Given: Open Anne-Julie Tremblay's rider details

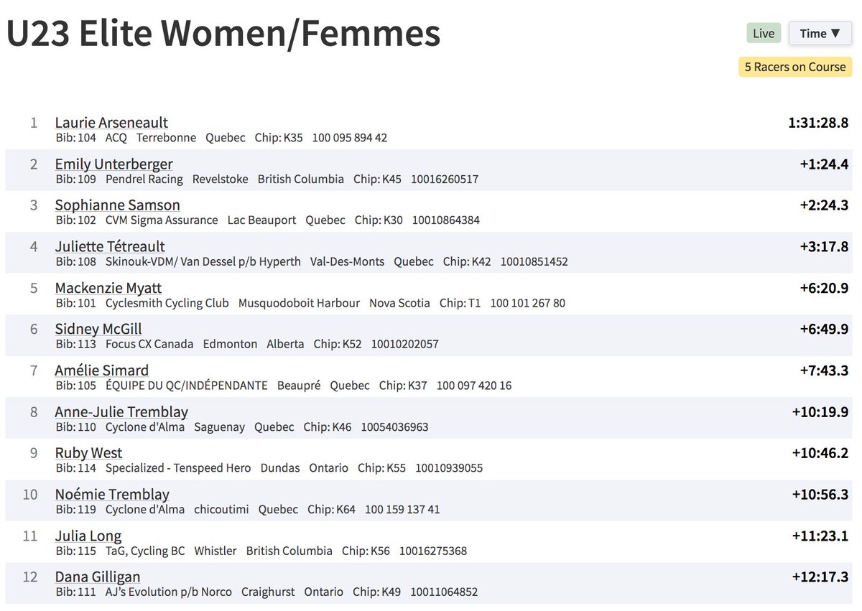Looking at the screenshot, I should pos(121,412).
